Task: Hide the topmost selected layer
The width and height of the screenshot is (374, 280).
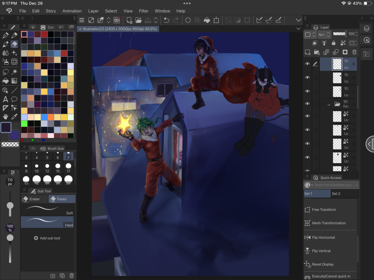Action: [x=307, y=64]
